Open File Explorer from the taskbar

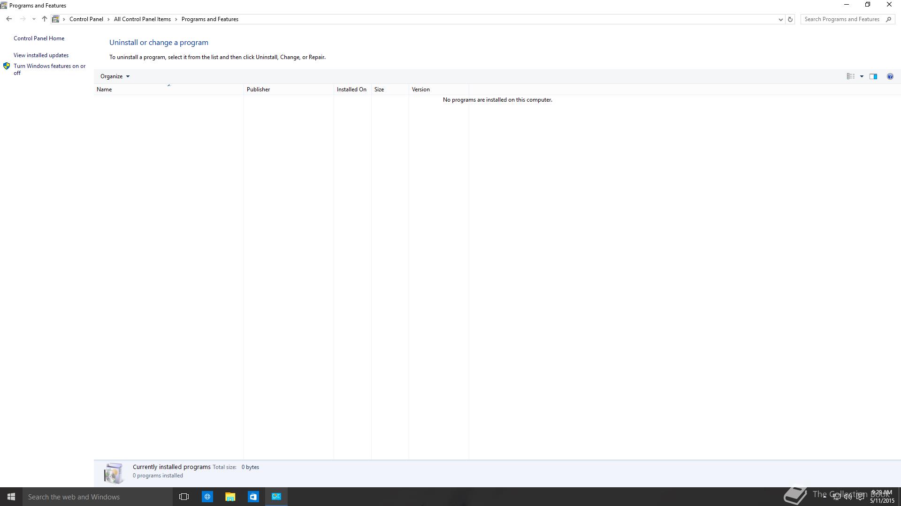[230, 497]
